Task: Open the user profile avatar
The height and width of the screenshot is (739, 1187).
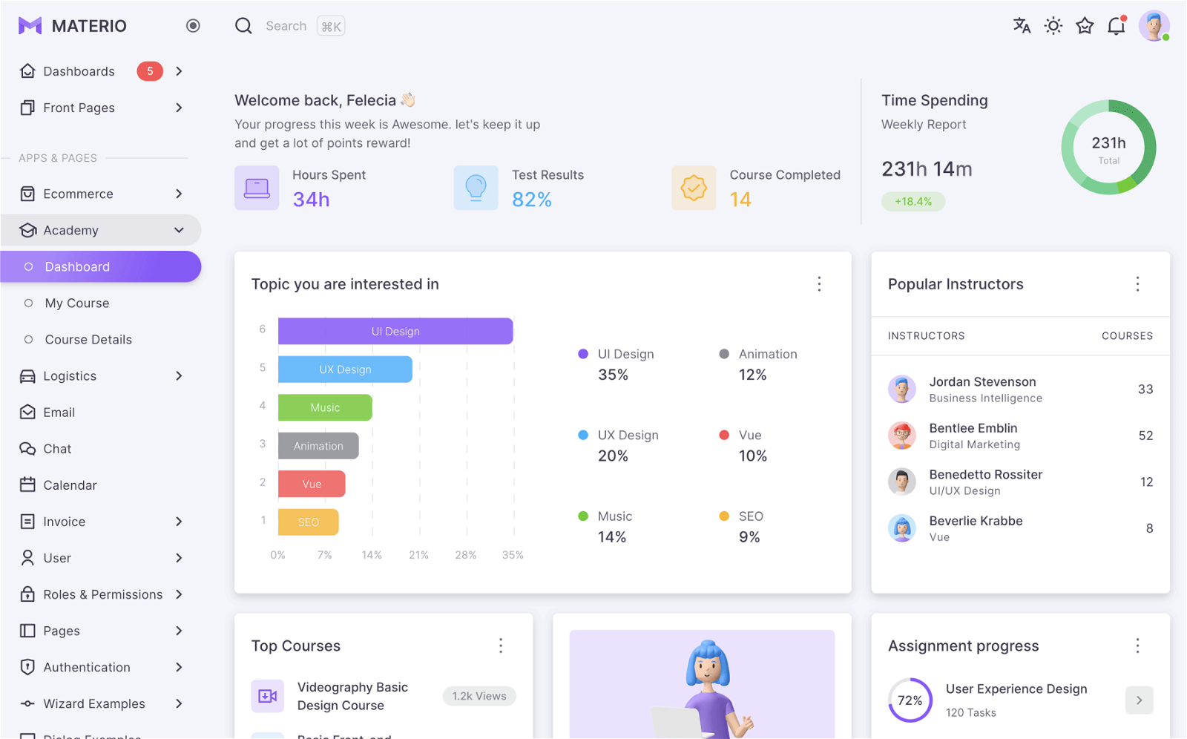Action: click(1154, 26)
